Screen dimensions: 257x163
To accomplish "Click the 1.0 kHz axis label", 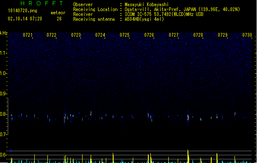I will click(4, 73).
